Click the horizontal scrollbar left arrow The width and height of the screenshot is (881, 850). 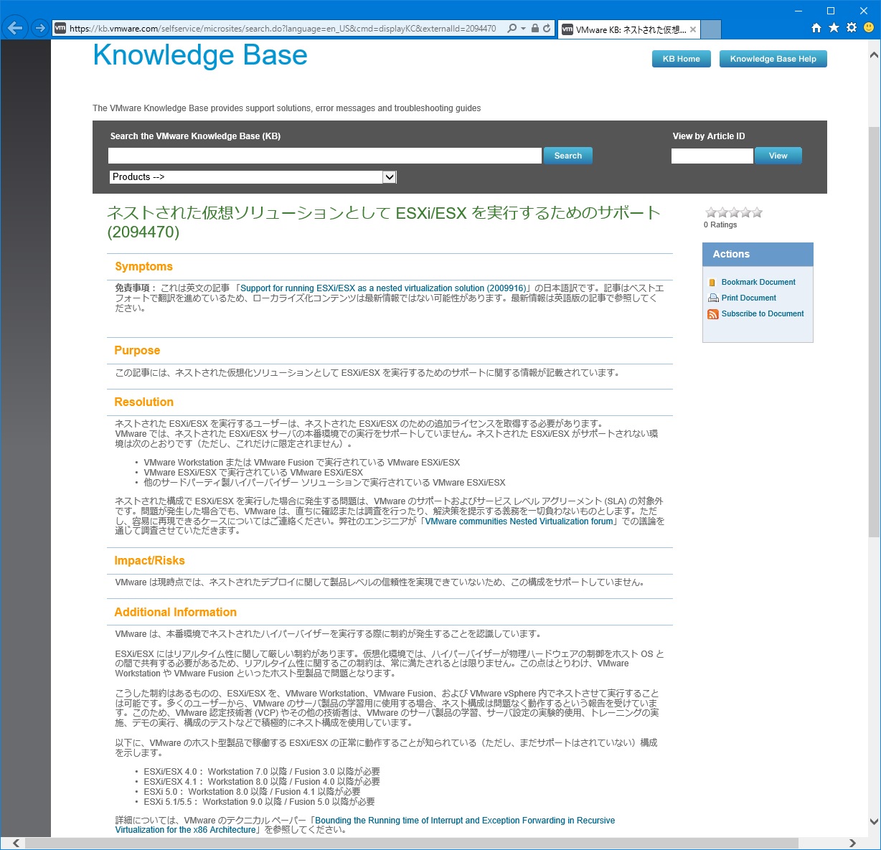[16, 843]
